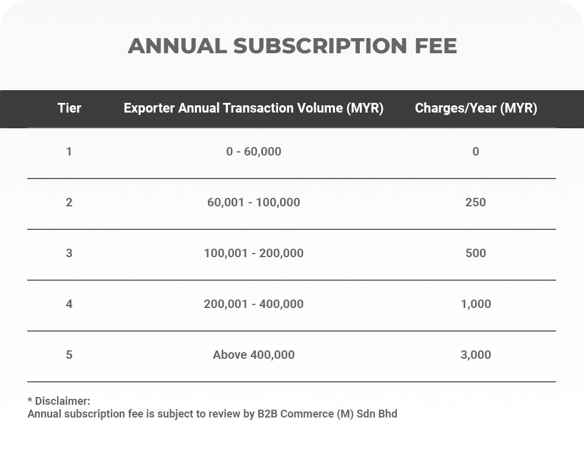The image size is (584, 449).
Task: Select the 3,000 charge value
Action: [x=476, y=355]
